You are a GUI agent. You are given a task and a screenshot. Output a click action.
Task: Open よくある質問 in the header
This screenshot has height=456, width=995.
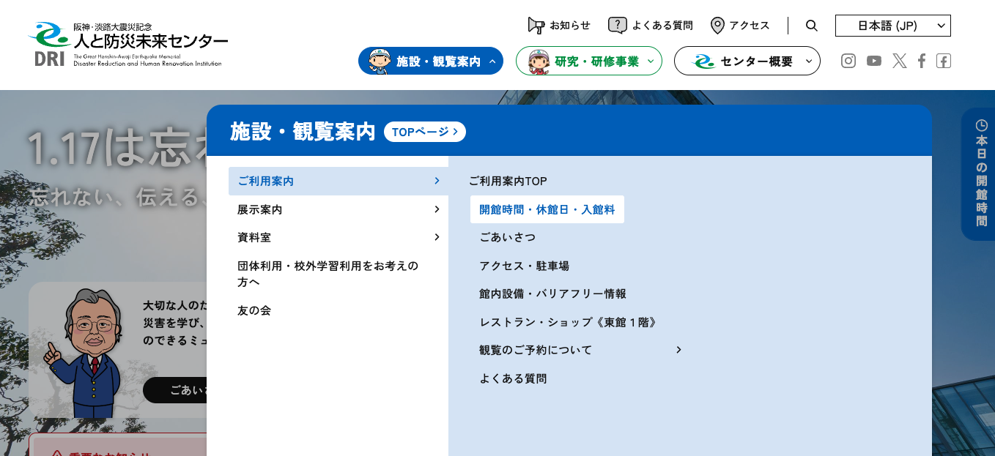(650, 26)
